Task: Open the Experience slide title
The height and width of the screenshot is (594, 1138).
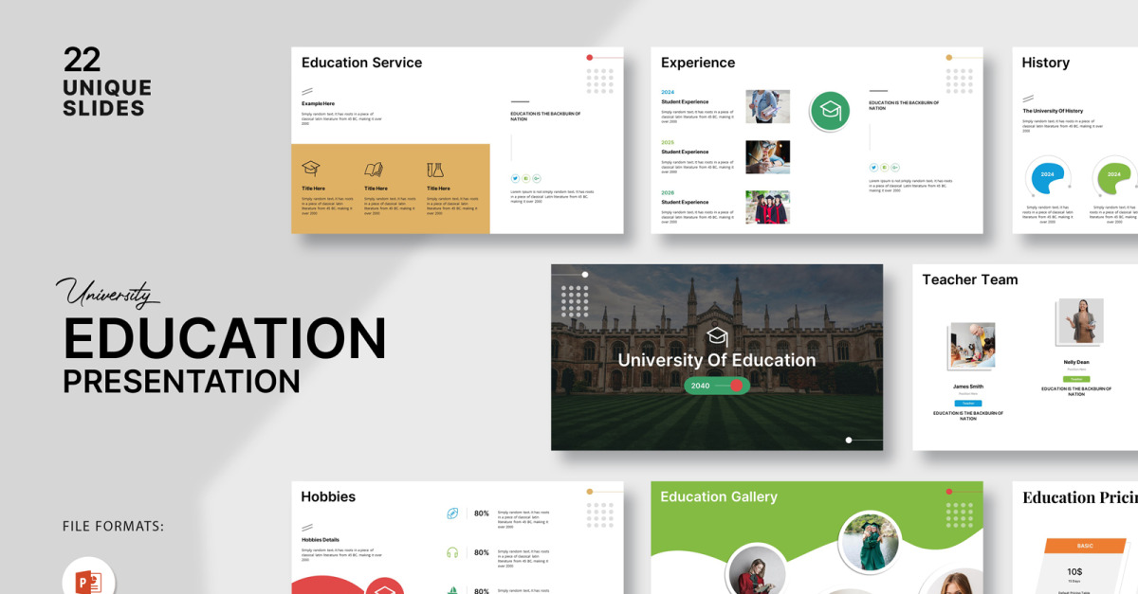Action: pos(698,63)
